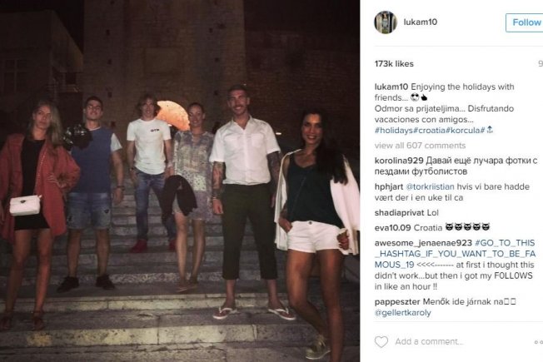Viewport: 543px width, 362px height.
Task: Open korolina929 commenter profile
Action: [x=399, y=161]
